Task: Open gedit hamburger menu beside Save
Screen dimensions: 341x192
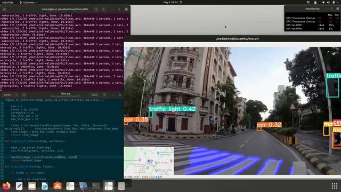Action: click(x=104, y=95)
